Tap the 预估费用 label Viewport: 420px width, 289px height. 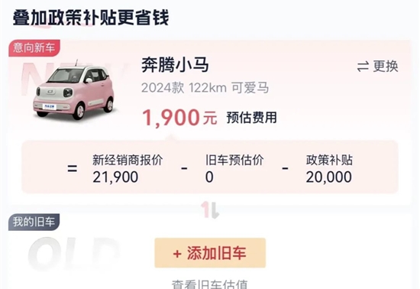pos(251,118)
